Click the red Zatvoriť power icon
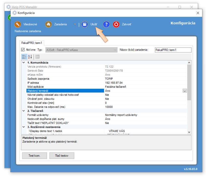The image size is (206, 177). tap(116, 24)
